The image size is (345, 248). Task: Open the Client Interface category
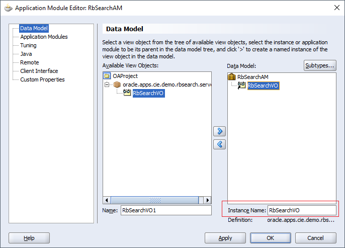tap(39, 71)
